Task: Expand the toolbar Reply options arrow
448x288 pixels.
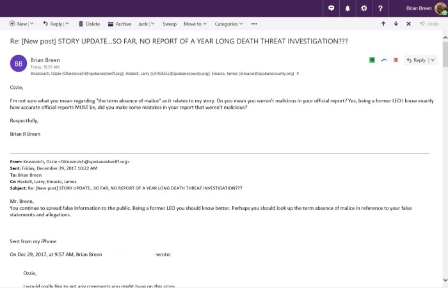Action: tap(67, 24)
